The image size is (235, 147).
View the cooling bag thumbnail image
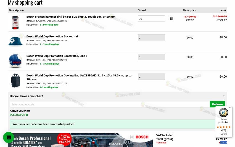pyautogui.click(x=15, y=81)
